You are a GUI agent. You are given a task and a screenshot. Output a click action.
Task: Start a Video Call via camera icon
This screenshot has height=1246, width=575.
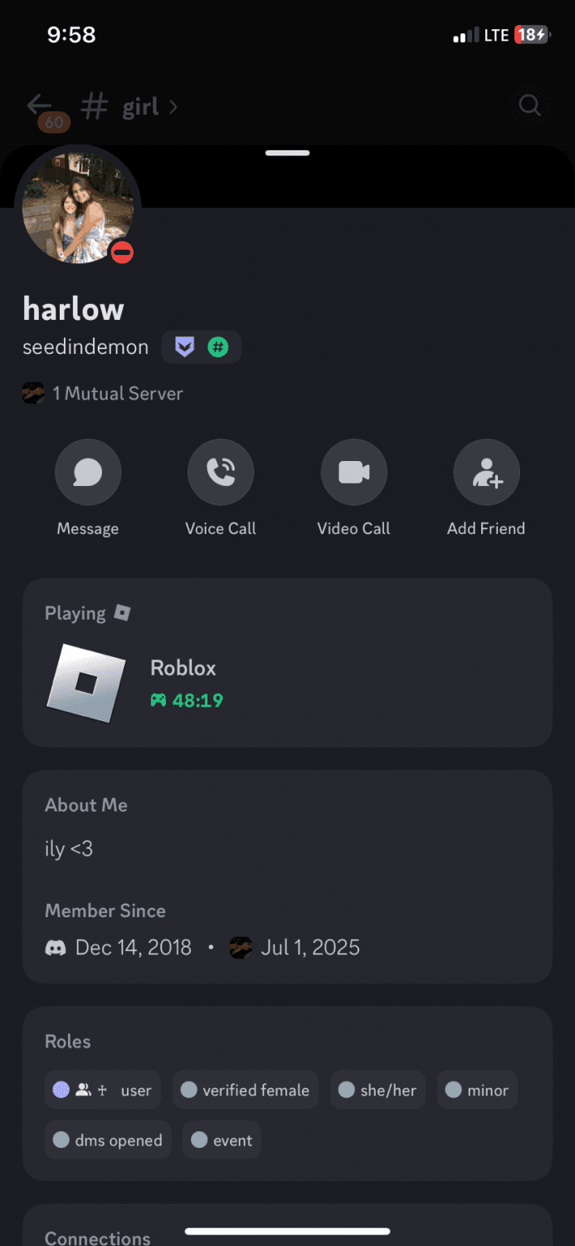tap(353, 473)
